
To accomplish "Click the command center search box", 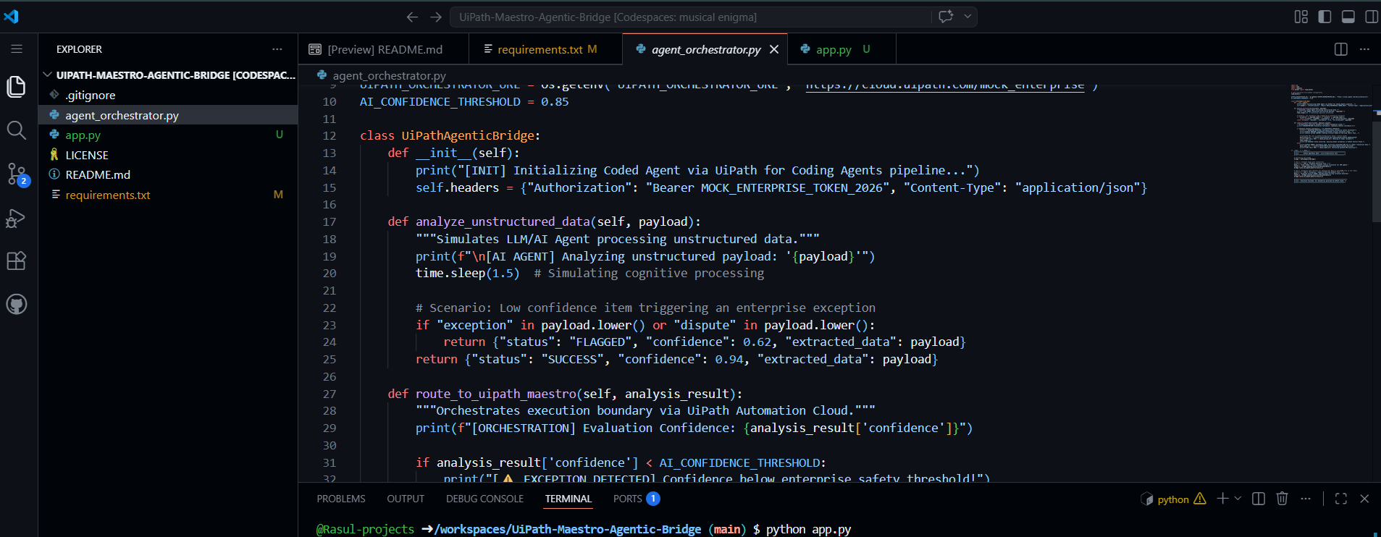I will [x=690, y=17].
